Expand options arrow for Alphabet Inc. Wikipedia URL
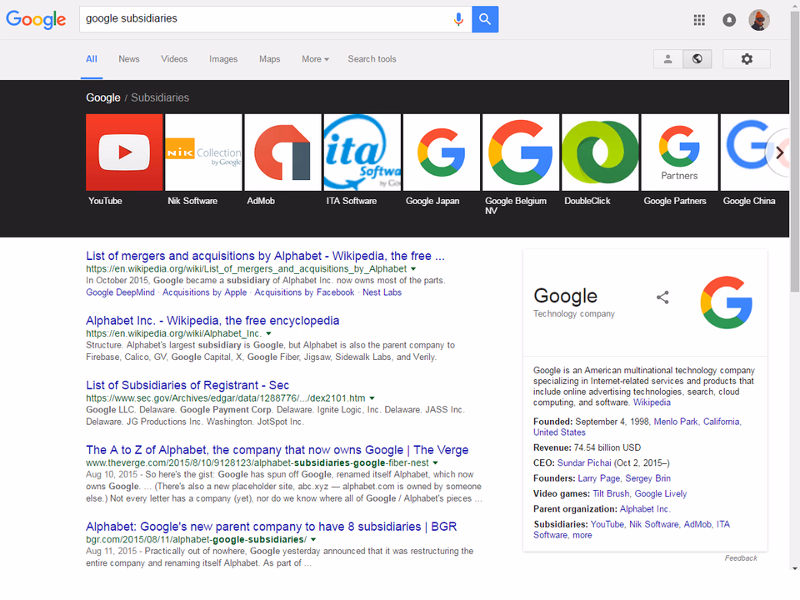 [x=268, y=333]
